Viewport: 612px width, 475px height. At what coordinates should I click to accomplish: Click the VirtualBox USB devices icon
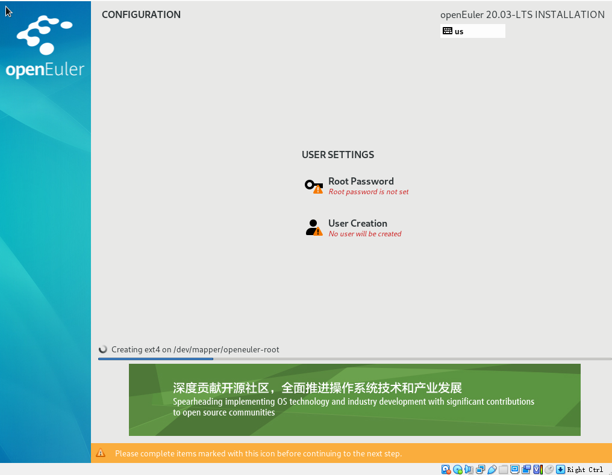[x=492, y=470]
